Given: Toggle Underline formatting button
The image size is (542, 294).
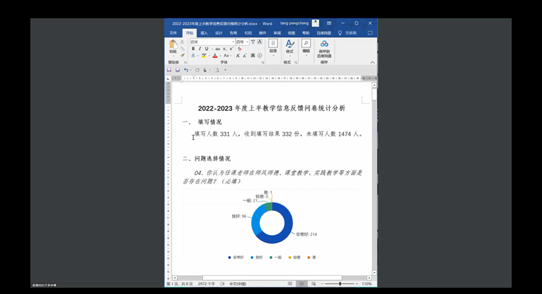Looking at the screenshot, I should pos(207,49).
